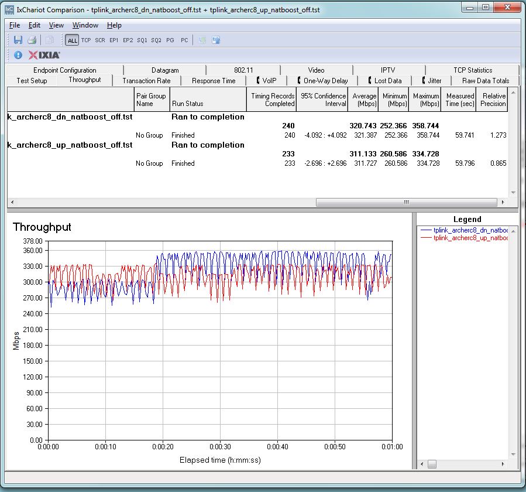Click average value 320.743
Screen dimensions: 526x492
coord(363,126)
